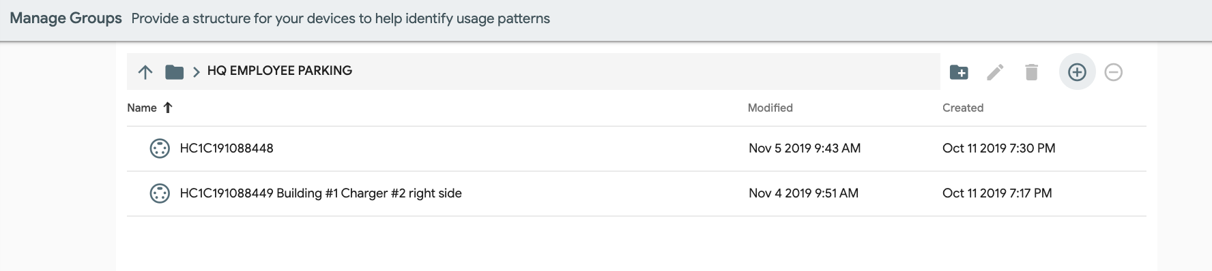Create a new group folder
The height and width of the screenshot is (271, 1212).
[959, 71]
